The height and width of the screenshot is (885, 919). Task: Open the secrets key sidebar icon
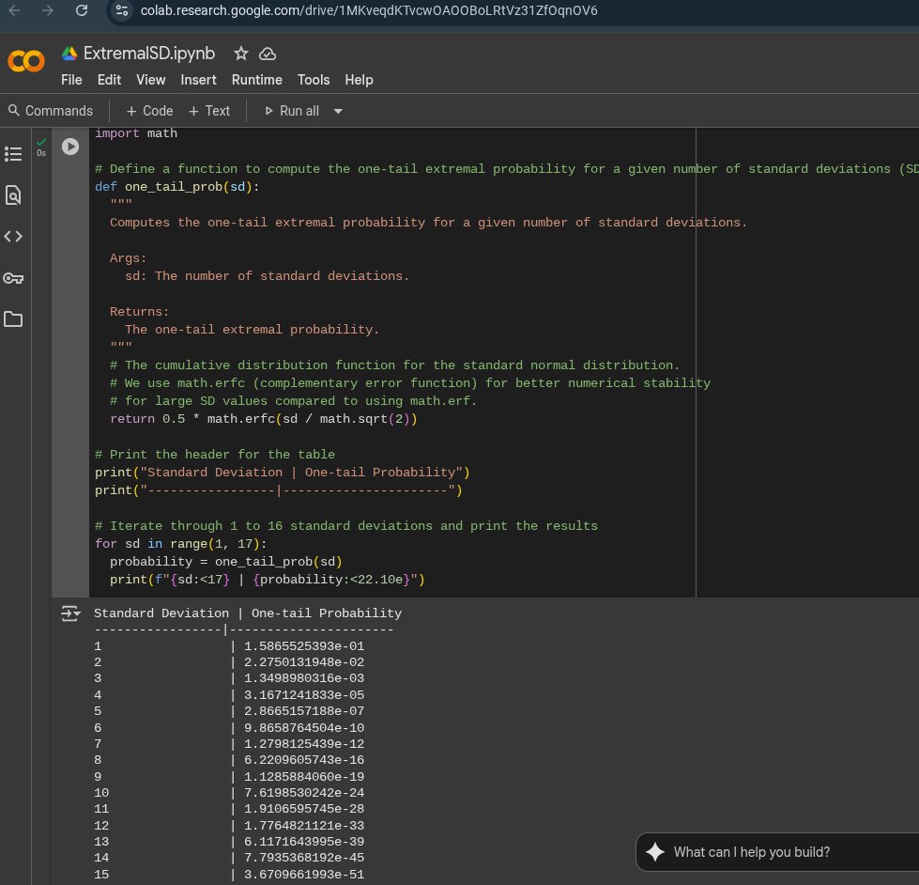[13, 278]
